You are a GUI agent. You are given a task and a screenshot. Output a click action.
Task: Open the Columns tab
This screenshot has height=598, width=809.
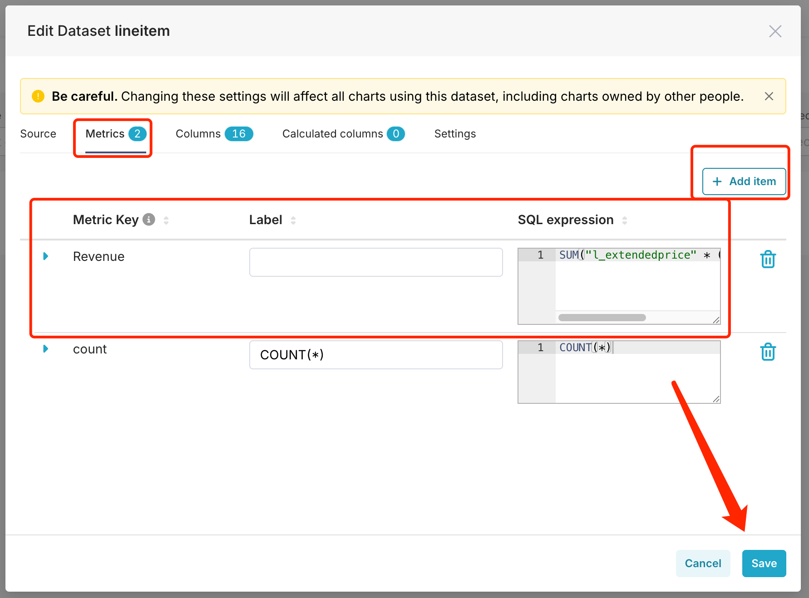coord(214,134)
